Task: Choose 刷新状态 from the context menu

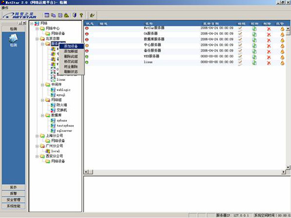Action: (x=71, y=72)
